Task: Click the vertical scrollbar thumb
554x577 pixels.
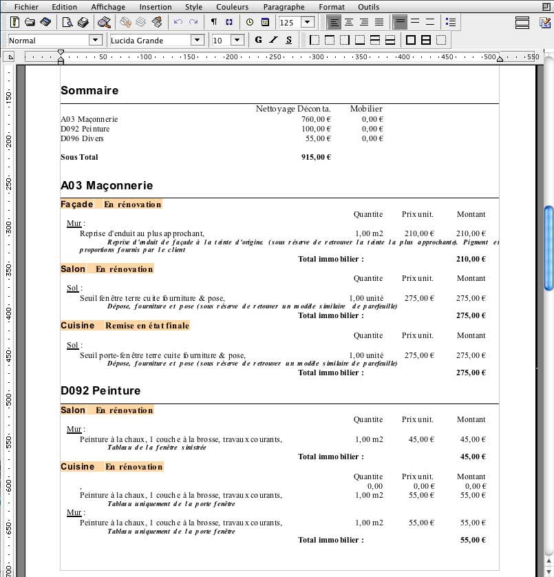Action: (x=548, y=249)
